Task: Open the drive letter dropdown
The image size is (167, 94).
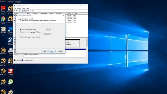Action: pyautogui.click(x=49, y=30)
